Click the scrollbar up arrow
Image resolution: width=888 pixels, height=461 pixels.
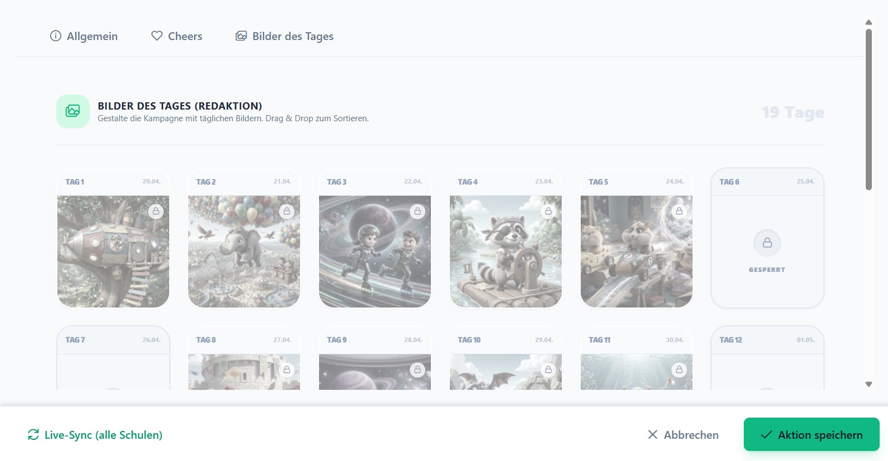point(869,22)
